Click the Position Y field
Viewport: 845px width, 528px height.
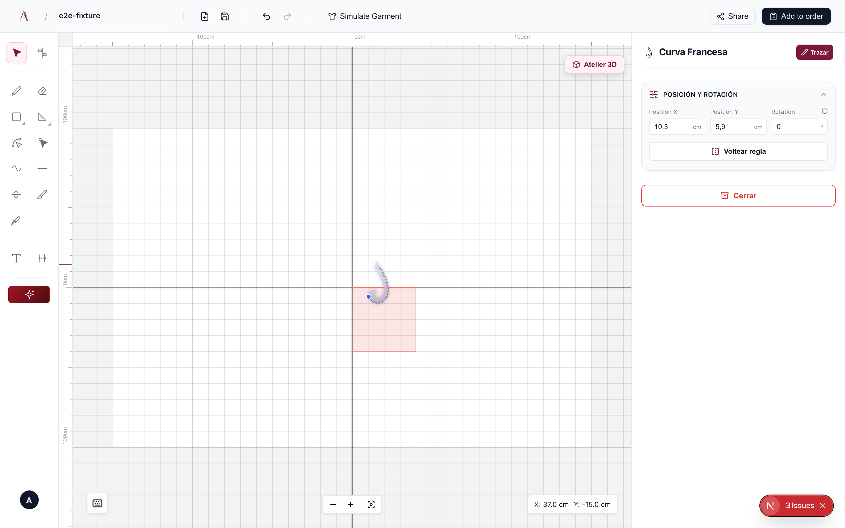coord(738,127)
